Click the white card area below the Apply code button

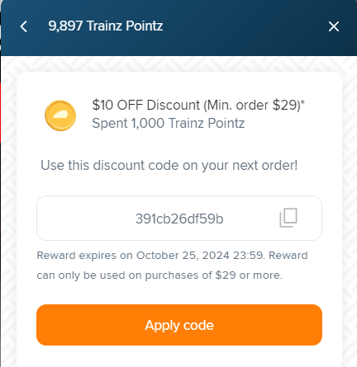[179, 356]
